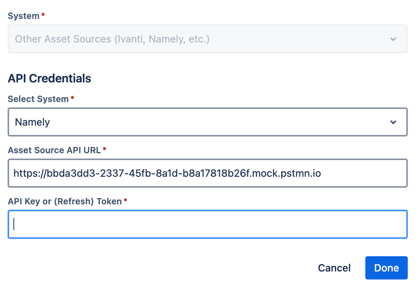Viewport: 419px width, 286px height.
Task: Click the chevron on the Namely dropdown
Action: pos(393,122)
